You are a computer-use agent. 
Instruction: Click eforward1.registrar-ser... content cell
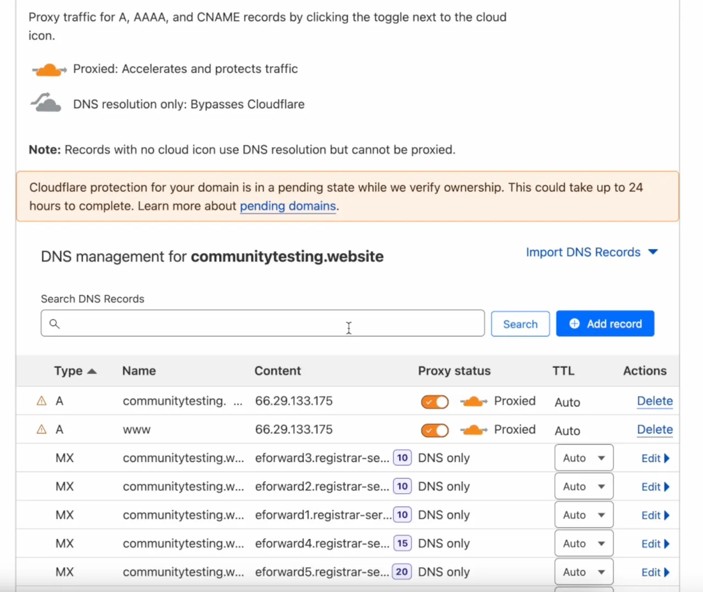pyautogui.click(x=323, y=515)
